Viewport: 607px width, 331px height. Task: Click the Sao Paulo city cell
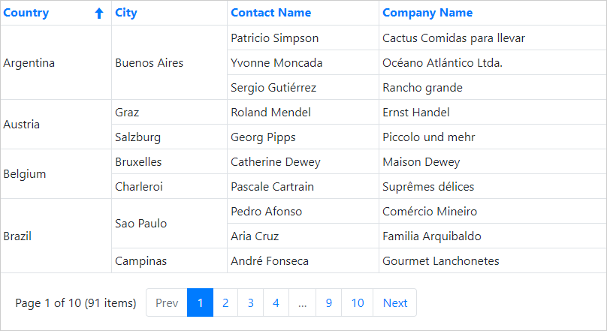coord(140,224)
